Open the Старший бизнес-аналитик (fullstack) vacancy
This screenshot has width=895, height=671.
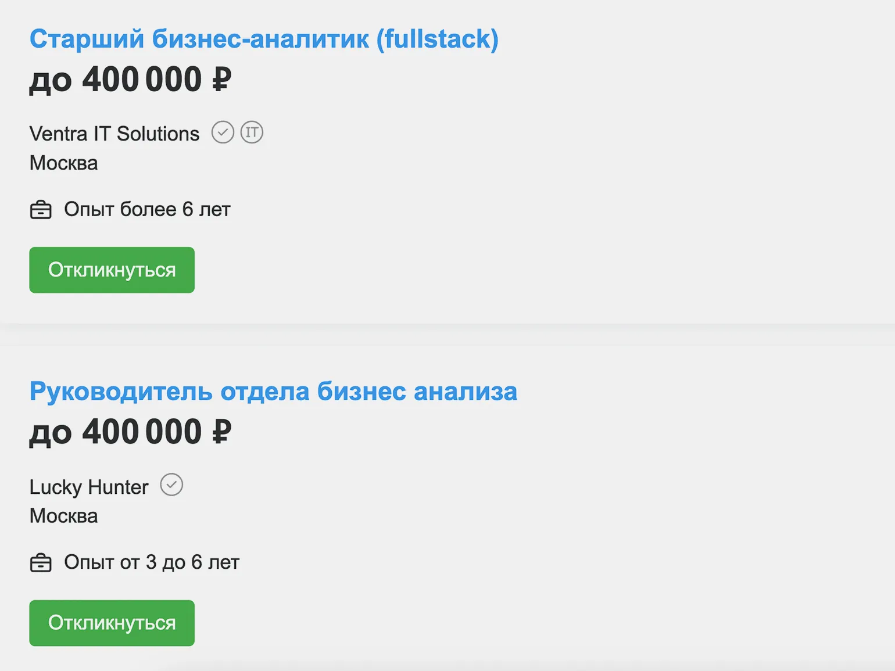click(x=264, y=40)
